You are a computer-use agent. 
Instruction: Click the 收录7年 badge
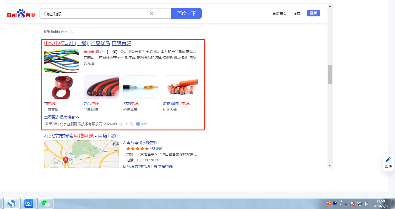(x=51, y=124)
